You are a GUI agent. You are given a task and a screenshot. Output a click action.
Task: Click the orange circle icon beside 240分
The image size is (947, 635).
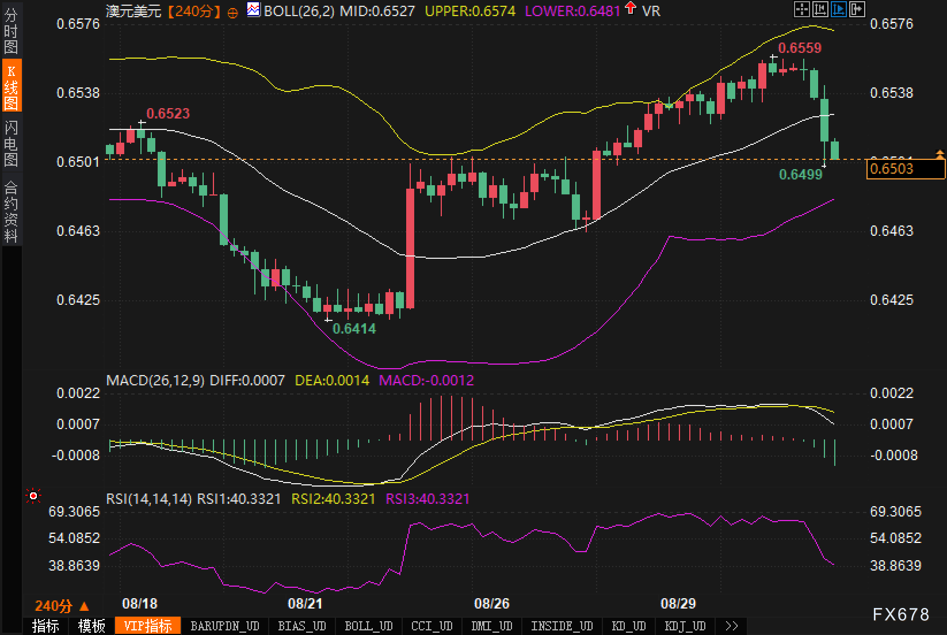click(232, 12)
